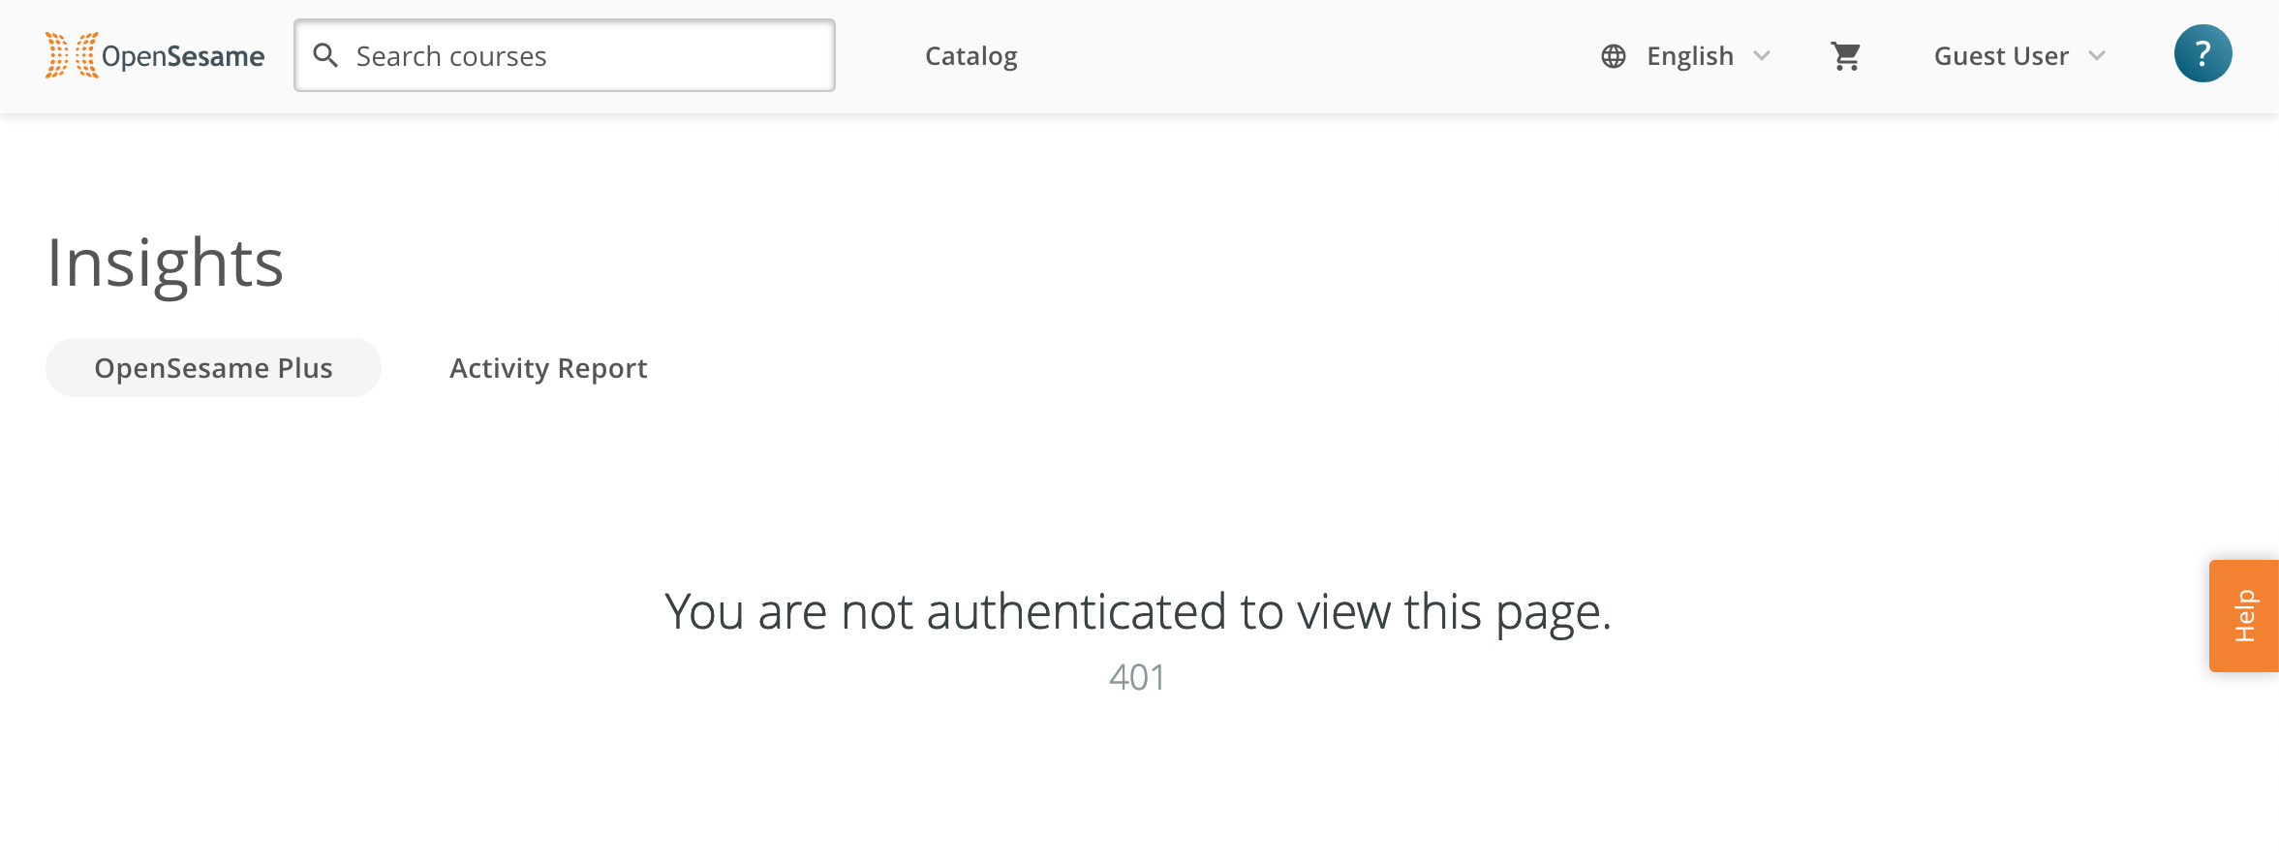
Task: Focus the Search courses field
Action: [565, 55]
